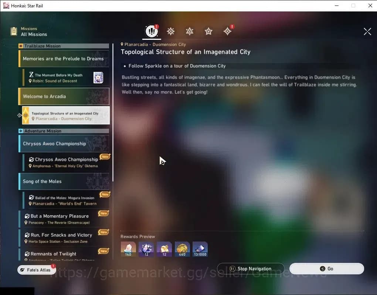View the golden reward item of 440
Image resolution: width=377 pixels, height=295 pixels.
pyautogui.click(x=182, y=249)
